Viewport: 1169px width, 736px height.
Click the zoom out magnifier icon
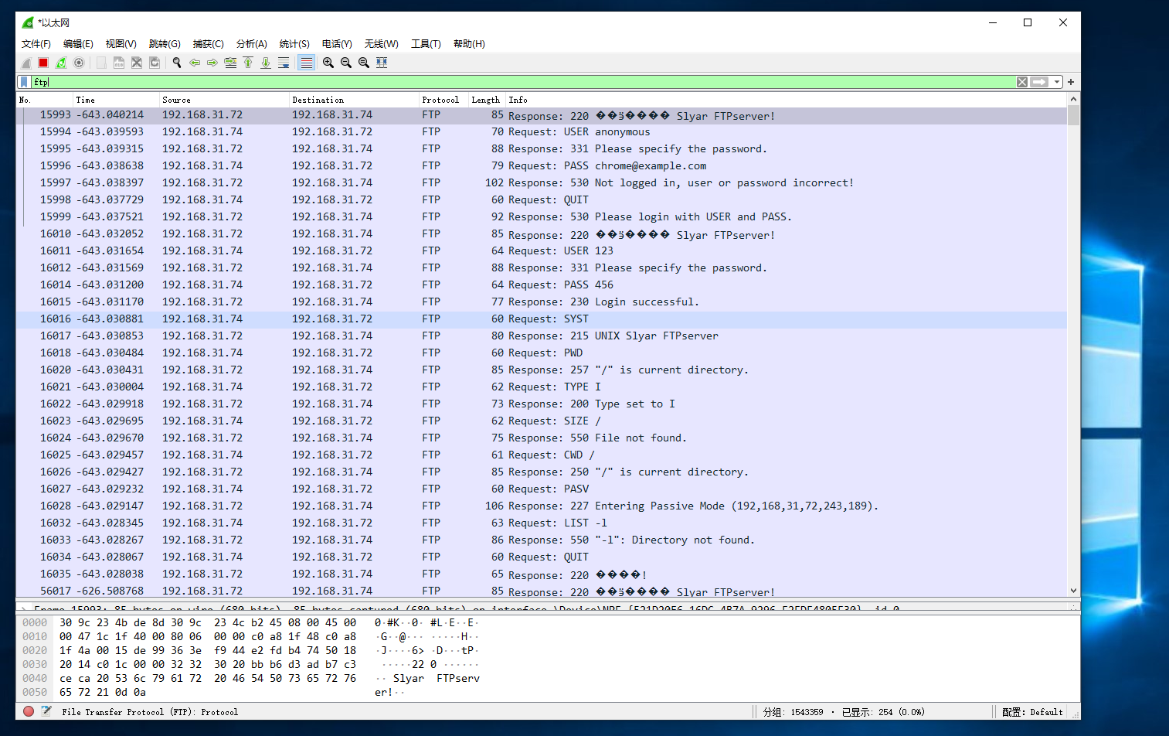(346, 63)
